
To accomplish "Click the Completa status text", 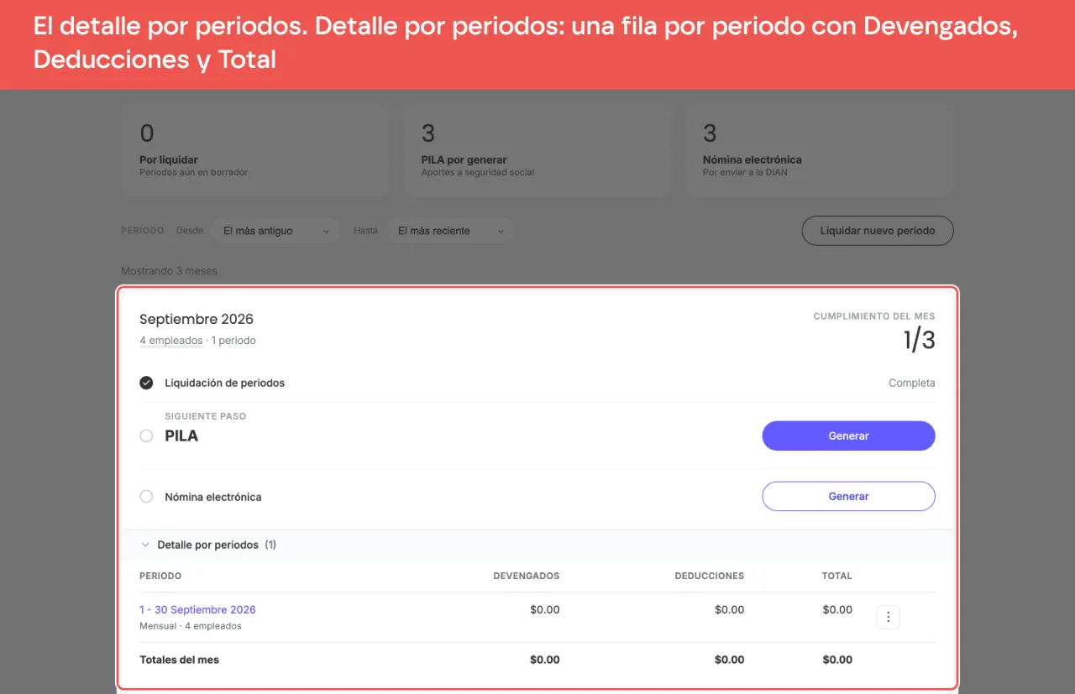I will point(911,383).
